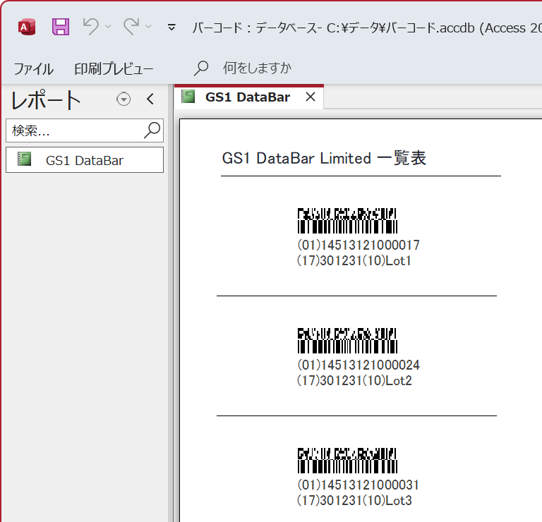
Task: Open the redo history dropdown arrow
Action: click(x=149, y=27)
